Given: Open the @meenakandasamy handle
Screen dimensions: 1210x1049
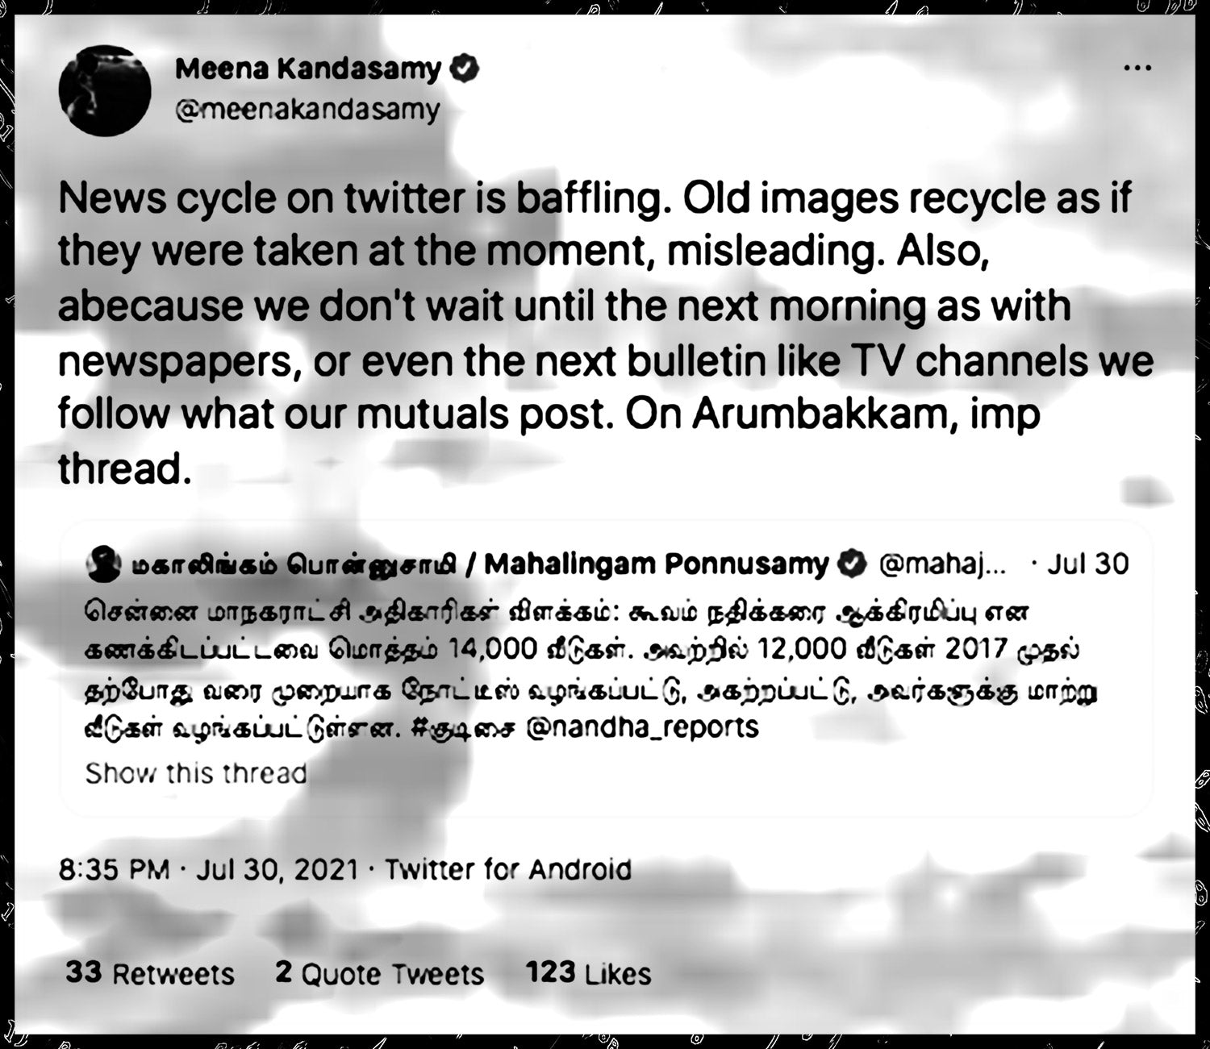Looking at the screenshot, I should click(307, 110).
